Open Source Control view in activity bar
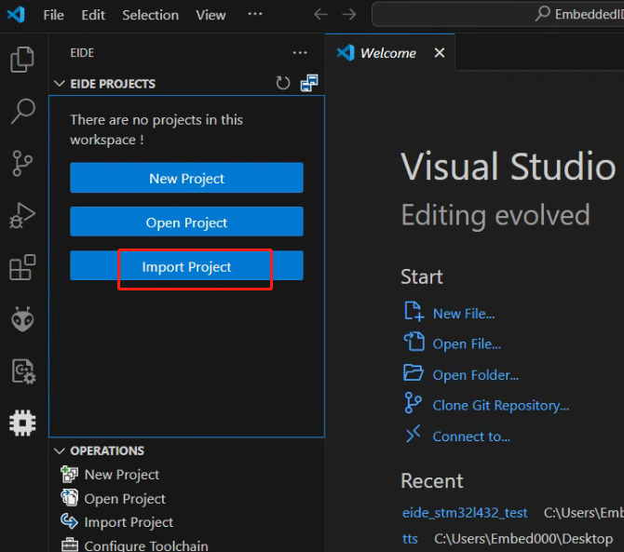Screen dimensions: 624x552 click(x=22, y=163)
